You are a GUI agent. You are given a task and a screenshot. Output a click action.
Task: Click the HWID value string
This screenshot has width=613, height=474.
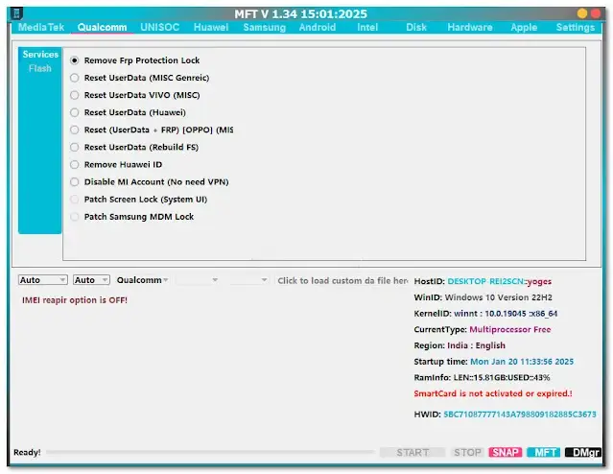(520, 415)
